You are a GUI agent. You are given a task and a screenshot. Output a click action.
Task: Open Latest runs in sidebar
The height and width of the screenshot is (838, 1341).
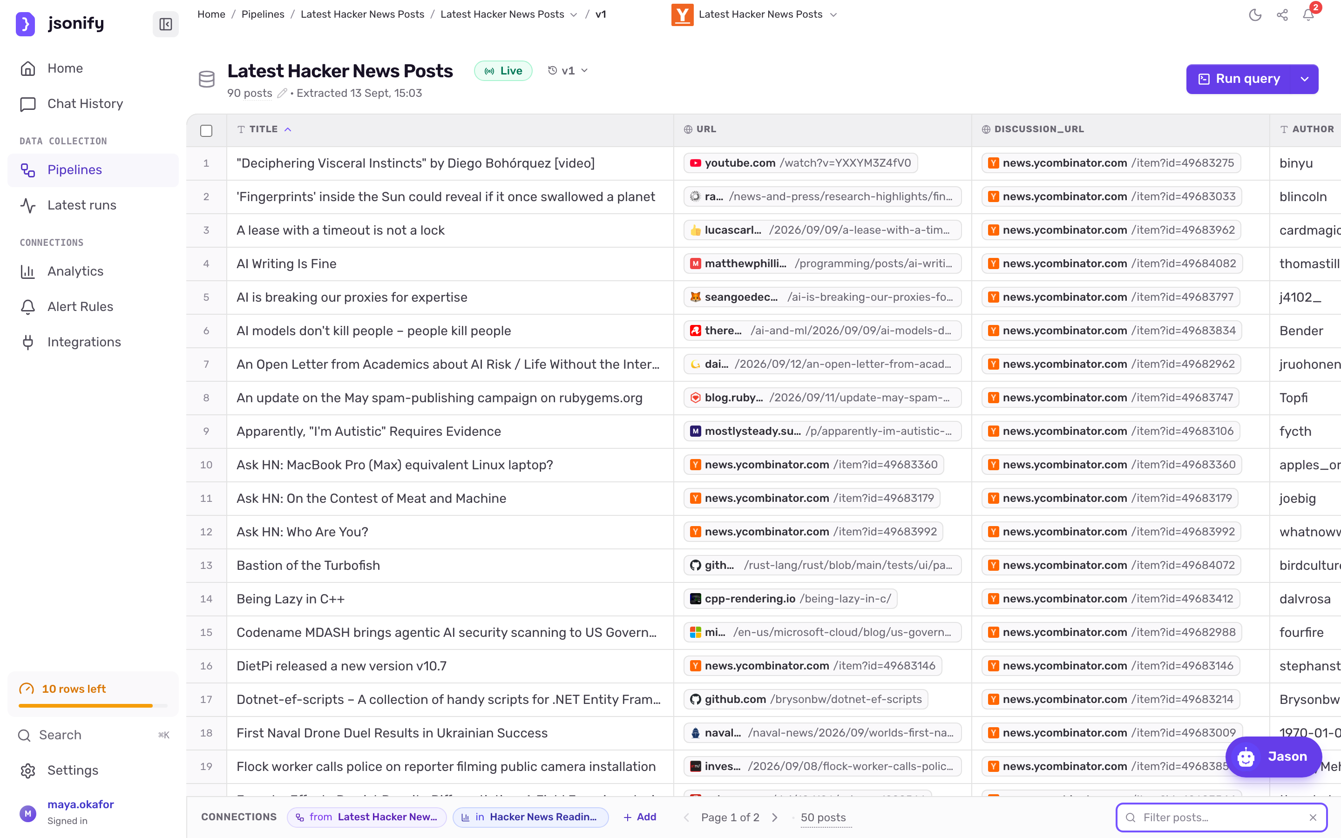click(x=93, y=205)
